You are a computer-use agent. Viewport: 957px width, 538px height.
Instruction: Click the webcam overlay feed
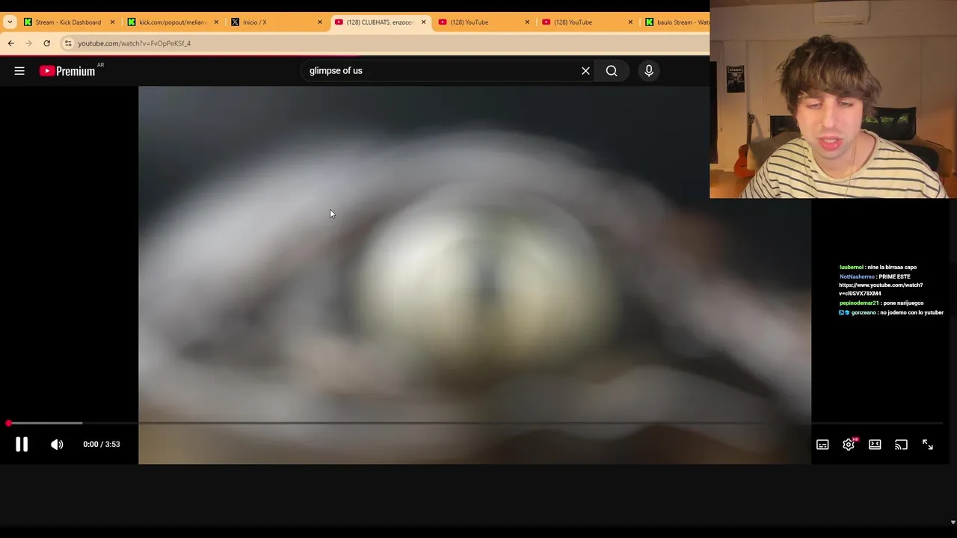[833, 99]
